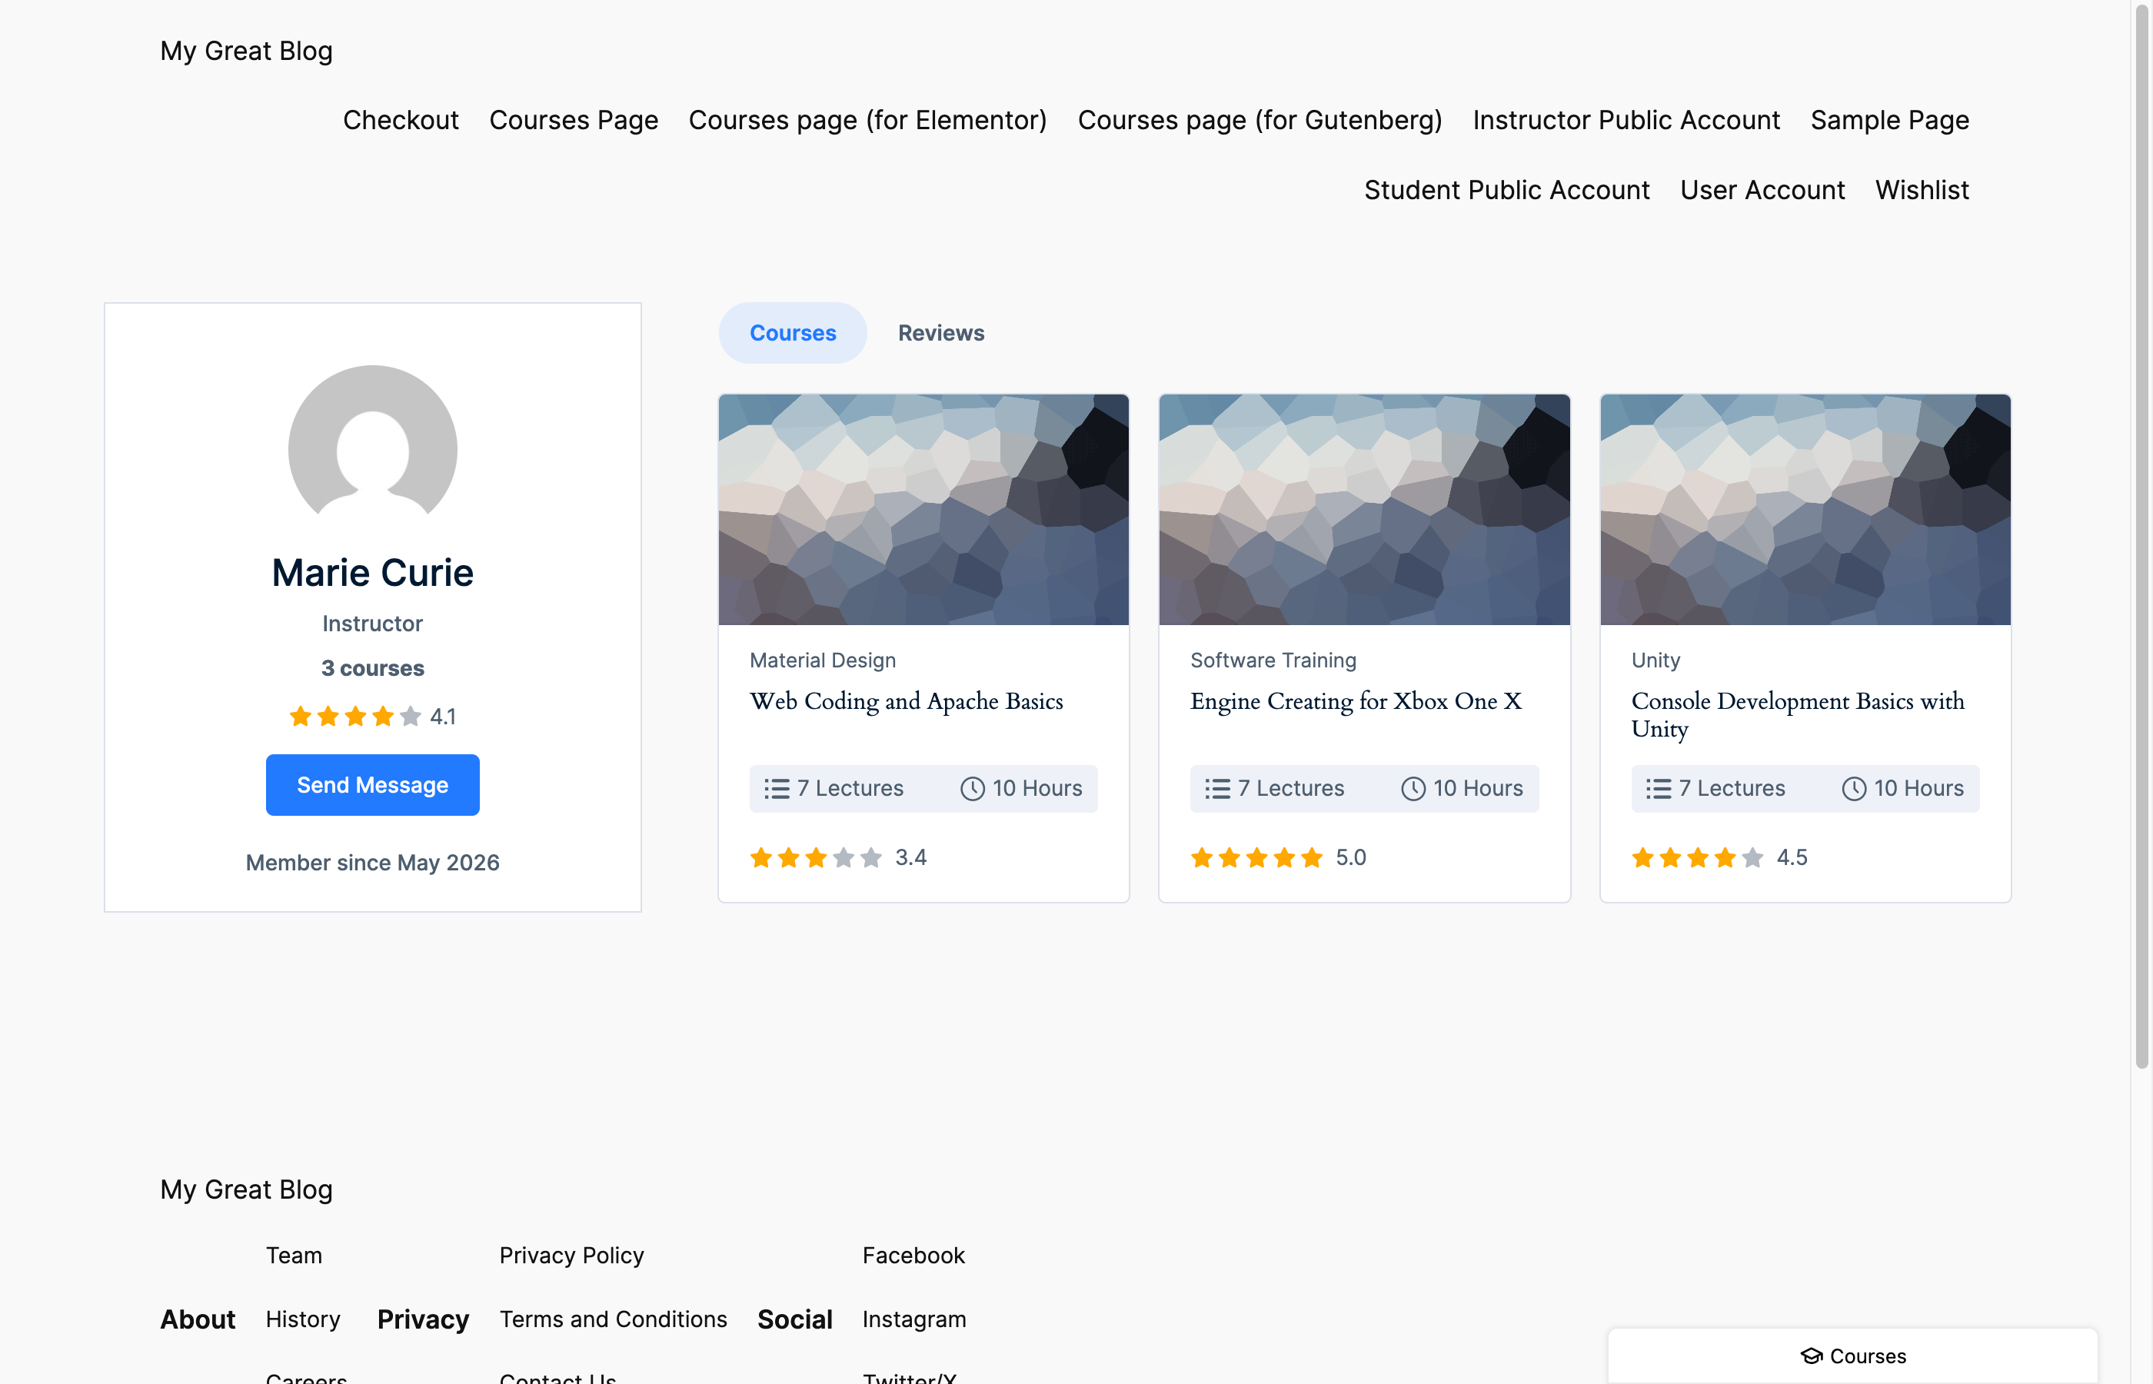2153x1384 pixels.
Task: Go to Courses page (for Elementor)
Action: click(867, 119)
